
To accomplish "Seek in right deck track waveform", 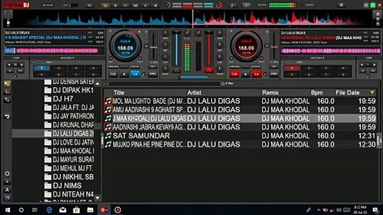I will pos(331,51).
